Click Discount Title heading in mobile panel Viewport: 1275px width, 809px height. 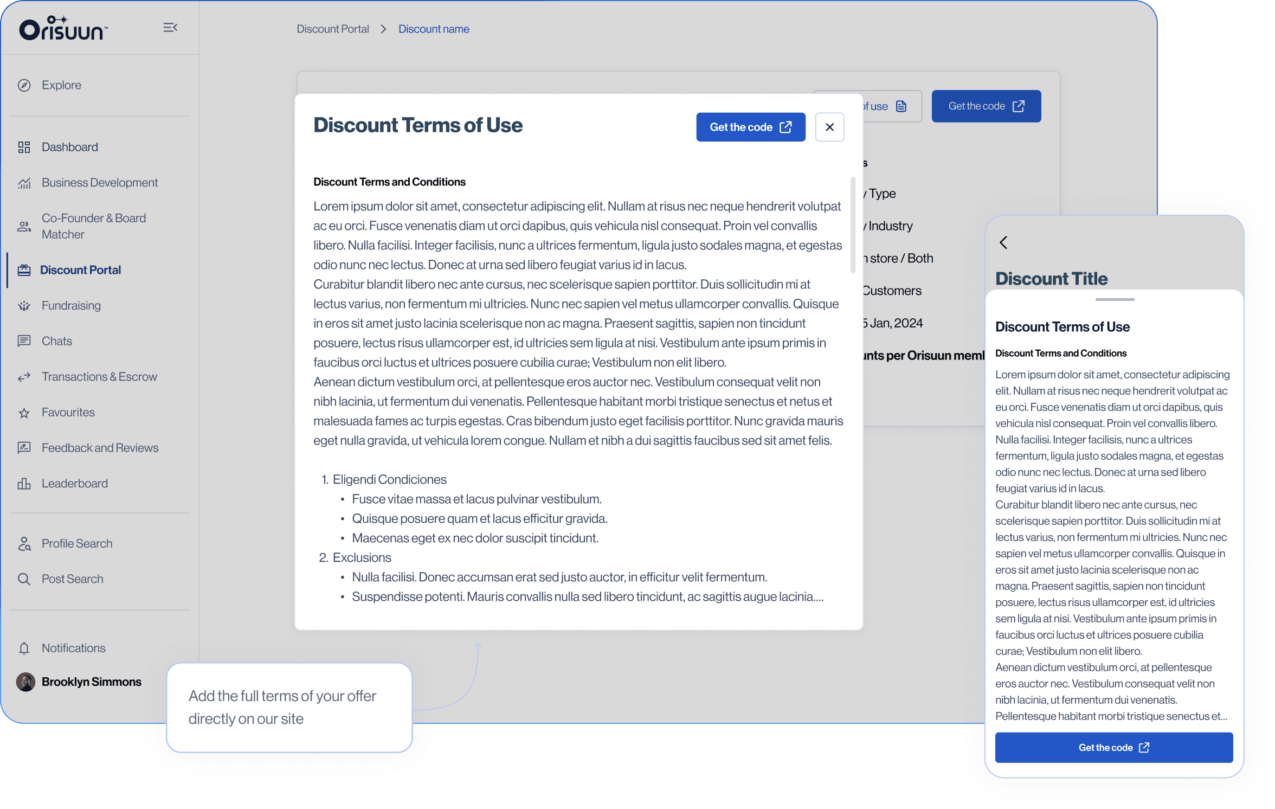tap(1051, 279)
